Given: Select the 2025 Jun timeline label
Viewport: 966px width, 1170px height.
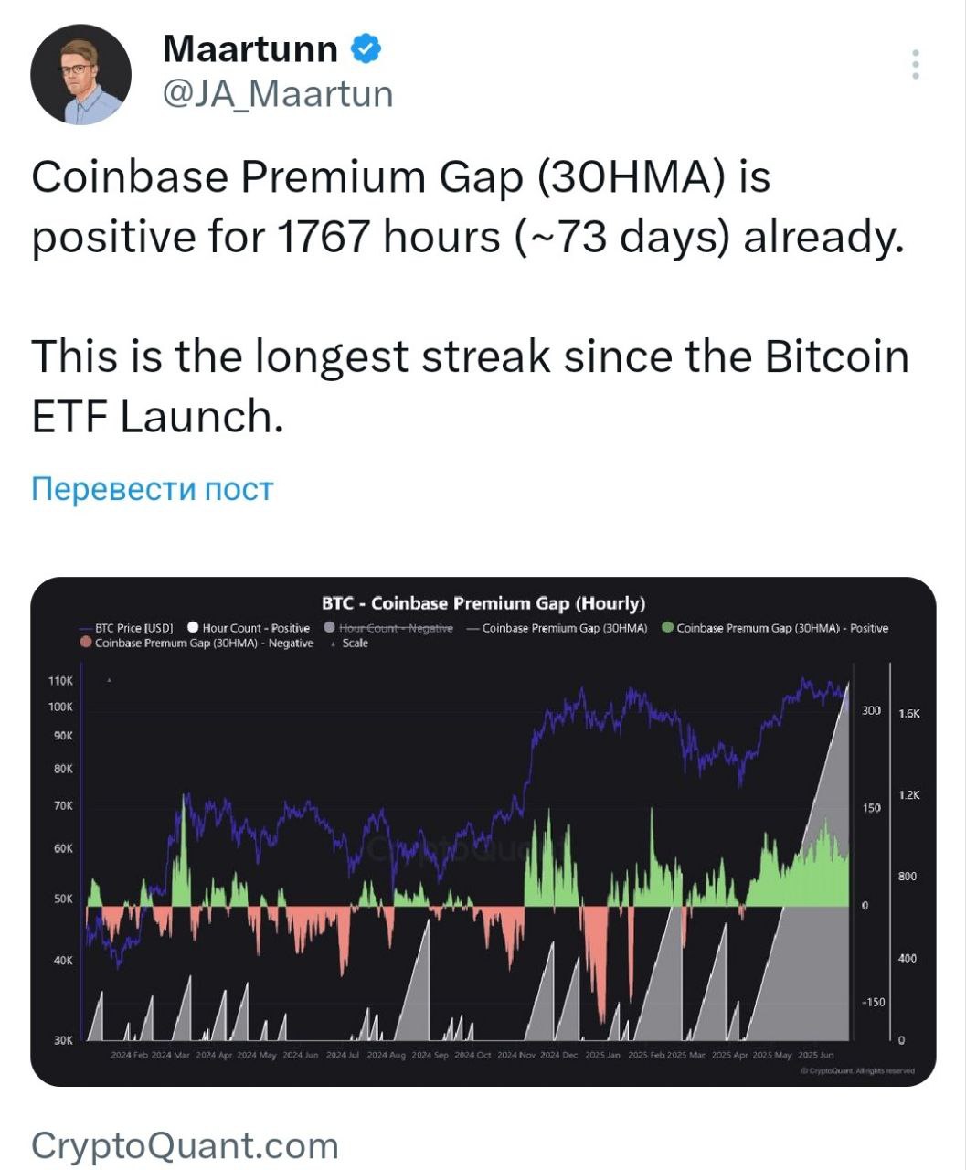Looking at the screenshot, I should click(x=816, y=1055).
